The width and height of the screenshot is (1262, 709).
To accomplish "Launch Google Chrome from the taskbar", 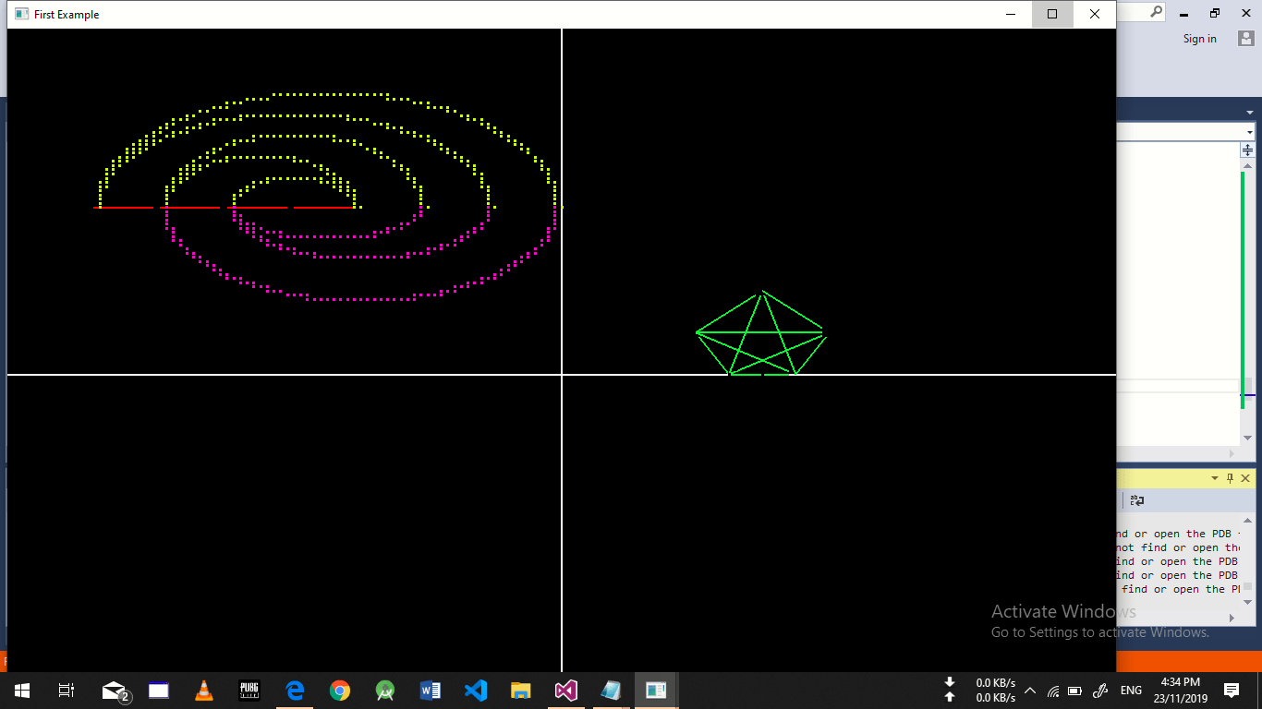I will point(340,691).
